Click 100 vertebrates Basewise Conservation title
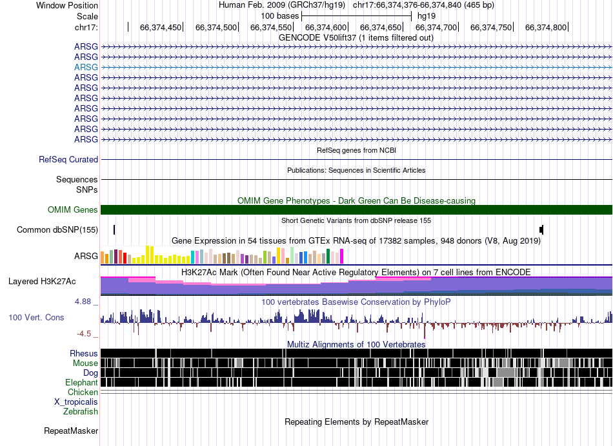This screenshot has width=613, height=446. [356, 302]
